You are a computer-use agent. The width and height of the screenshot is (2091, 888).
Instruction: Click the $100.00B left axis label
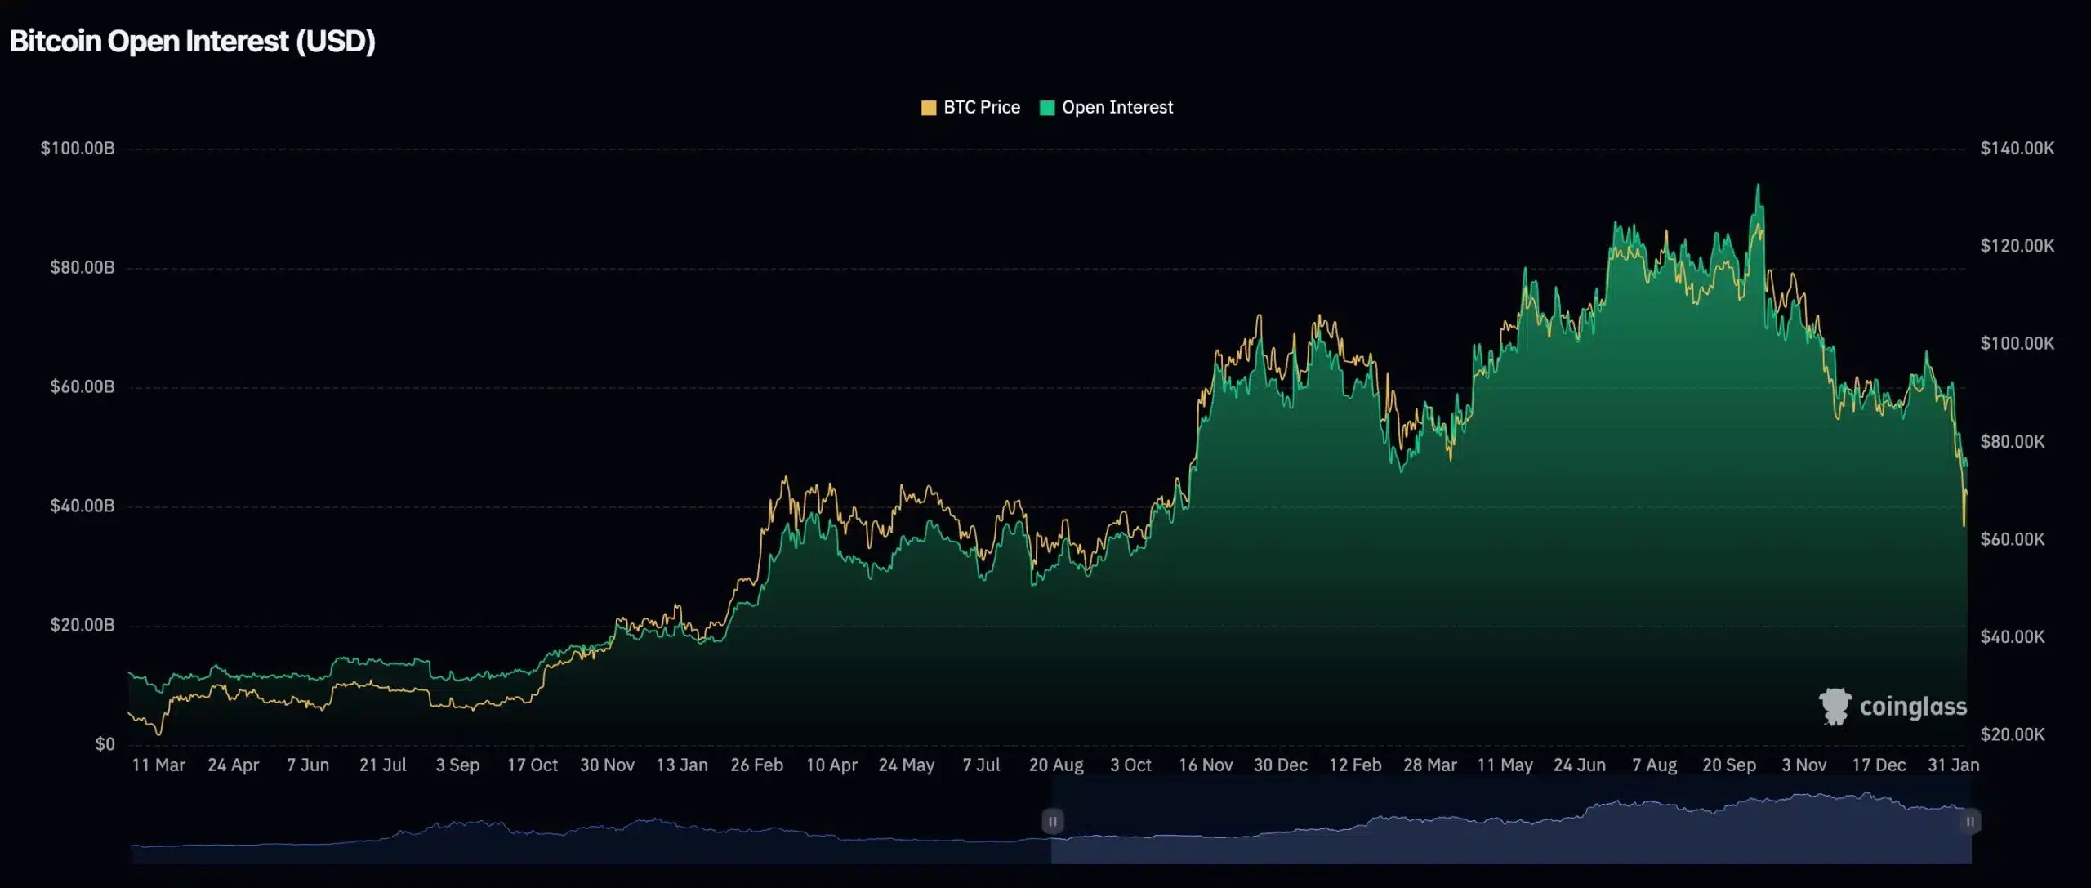(x=78, y=148)
